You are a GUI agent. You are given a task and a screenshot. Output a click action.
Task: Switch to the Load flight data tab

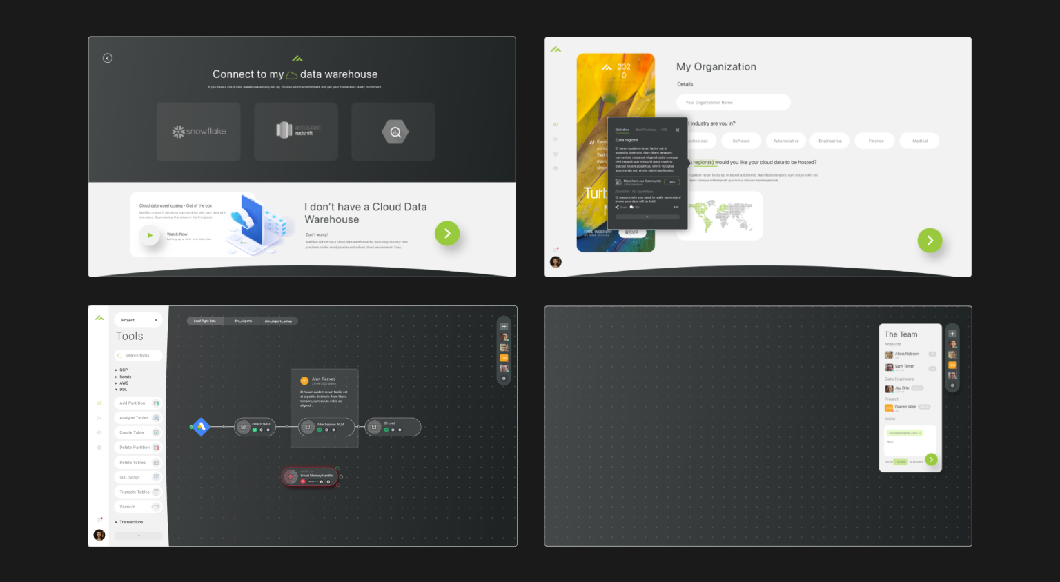click(x=205, y=321)
